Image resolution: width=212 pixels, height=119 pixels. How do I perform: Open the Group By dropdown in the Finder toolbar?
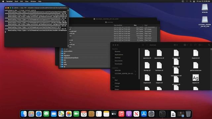[x=185, y=45]
